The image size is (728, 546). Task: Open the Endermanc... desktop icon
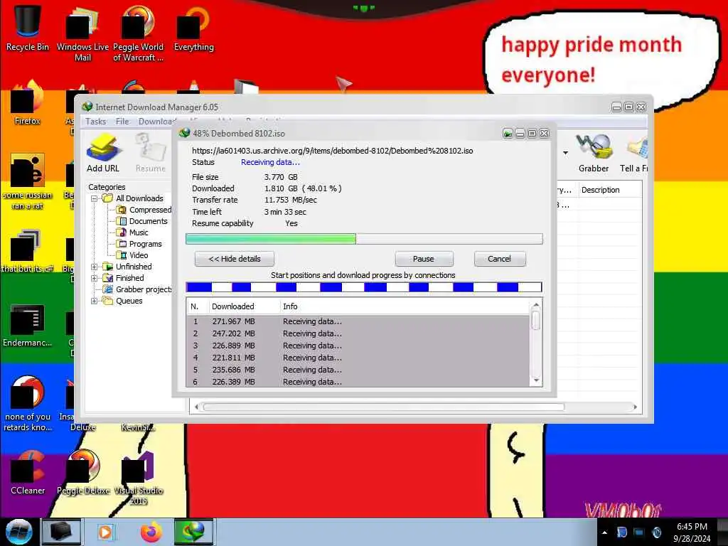point(28,325)
